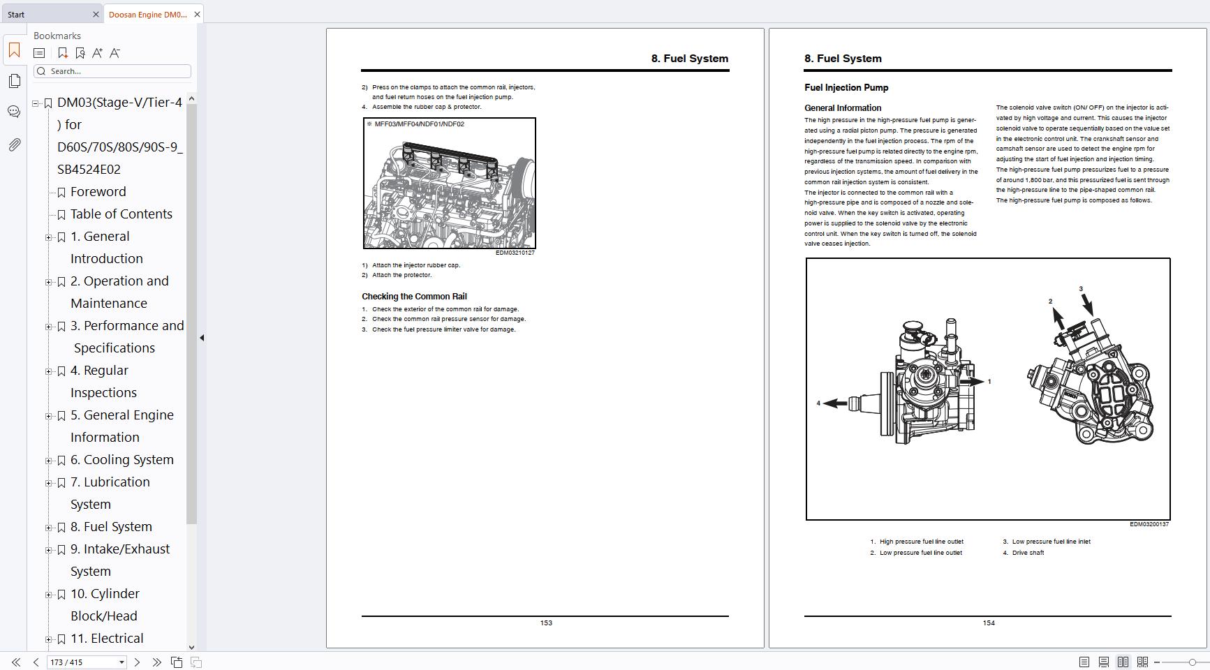Click the fuel injection pump diagram

(x=988, y=389)
